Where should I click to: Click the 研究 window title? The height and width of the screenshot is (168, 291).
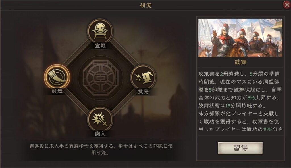146,5
